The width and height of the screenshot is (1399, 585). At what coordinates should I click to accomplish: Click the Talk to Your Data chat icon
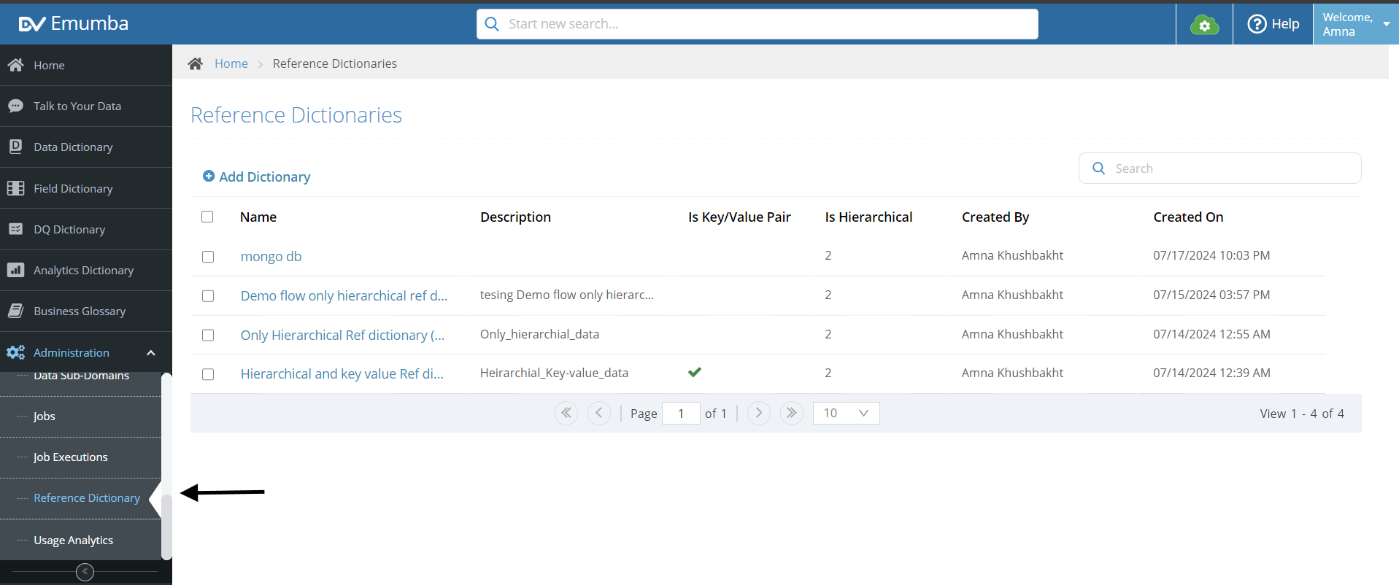pos(15,106)
